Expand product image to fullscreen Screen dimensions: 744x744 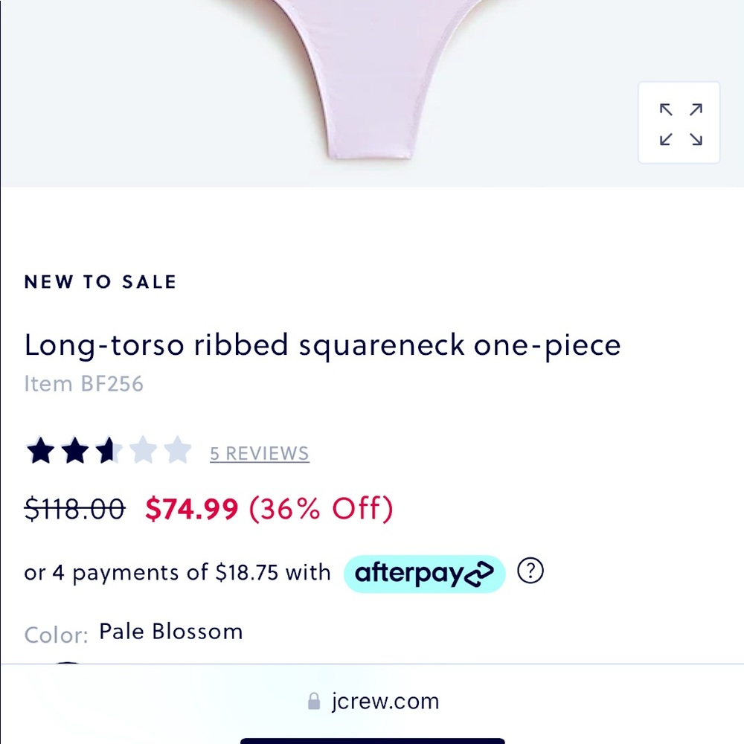[x=679, y=123]
